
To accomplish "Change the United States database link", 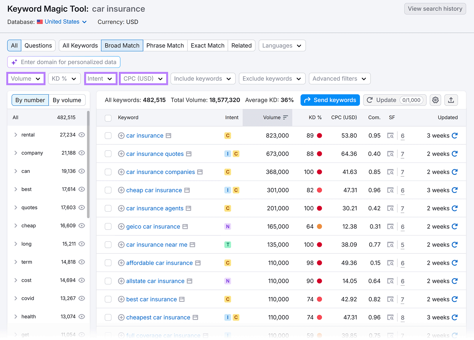I will [x=65, y=22].
